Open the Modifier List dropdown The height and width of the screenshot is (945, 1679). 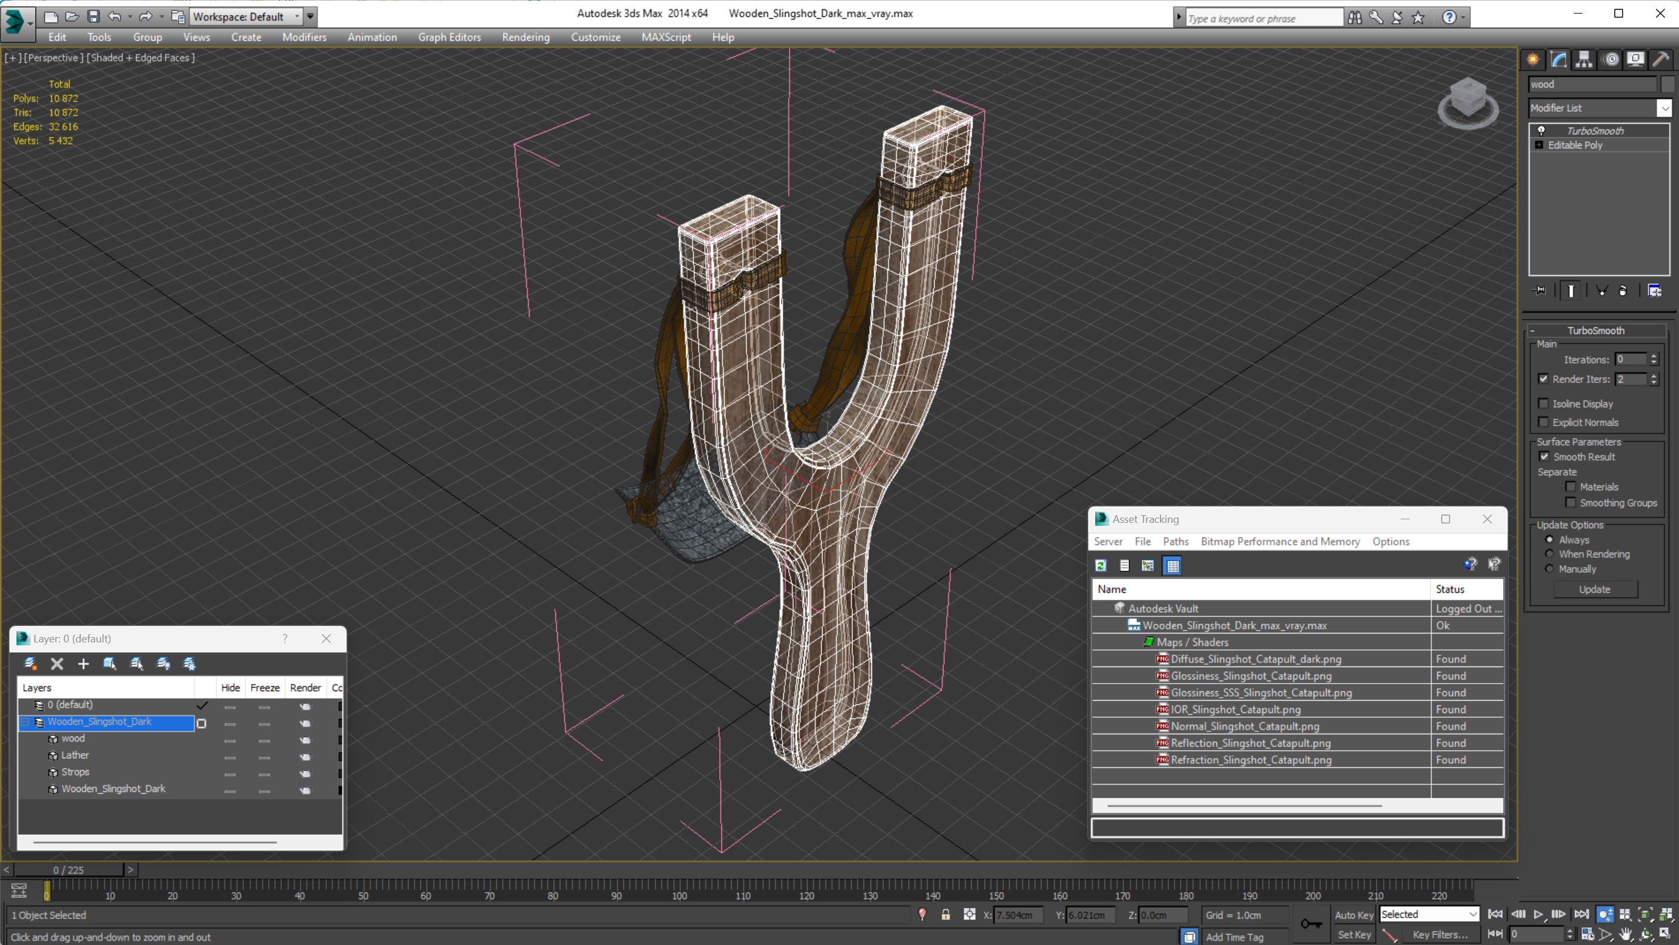click(1664, 108)
